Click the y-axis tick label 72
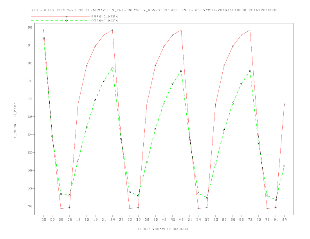This screenshot has width=310, height=239. [x=30, y=99]
